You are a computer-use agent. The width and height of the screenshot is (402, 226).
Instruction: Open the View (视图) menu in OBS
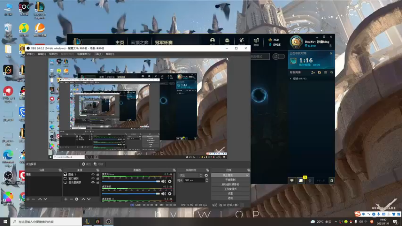pyautogui.click(x=53, y=54)
